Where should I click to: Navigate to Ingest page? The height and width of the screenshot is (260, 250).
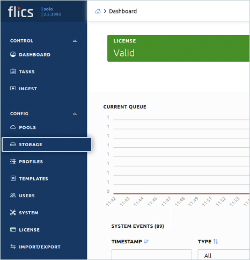pos(28,89)
